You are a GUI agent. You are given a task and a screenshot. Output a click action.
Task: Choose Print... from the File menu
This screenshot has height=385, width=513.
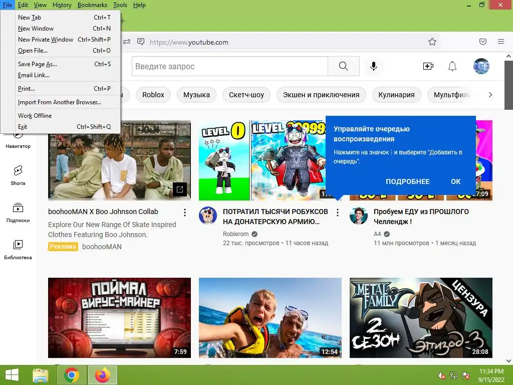tap(65, 88)
